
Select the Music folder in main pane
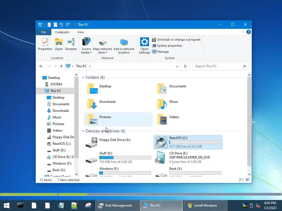pos(188,104)
